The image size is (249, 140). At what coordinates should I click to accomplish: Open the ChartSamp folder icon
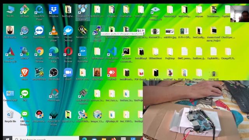click(126, 11)
